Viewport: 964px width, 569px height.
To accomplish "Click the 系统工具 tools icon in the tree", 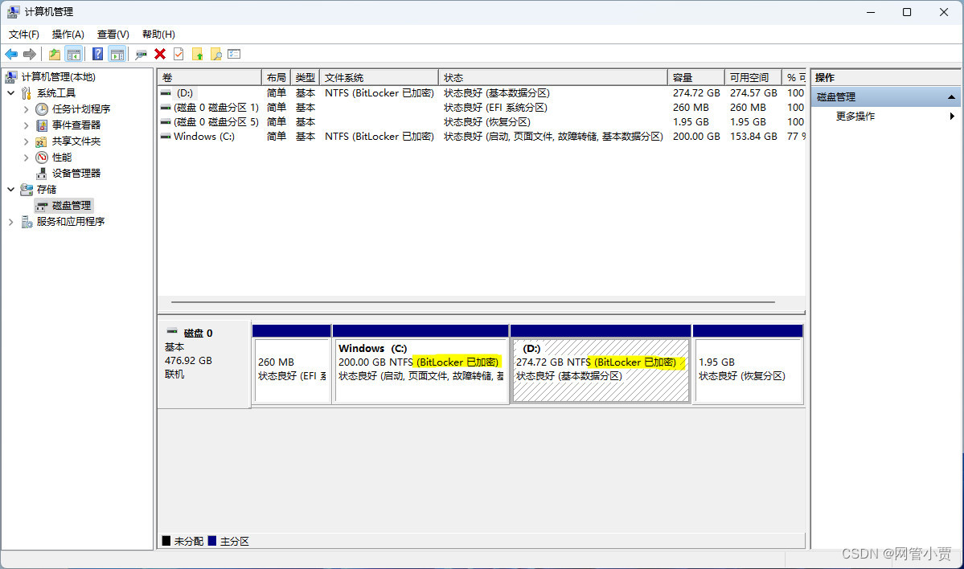I will [27, 92].
